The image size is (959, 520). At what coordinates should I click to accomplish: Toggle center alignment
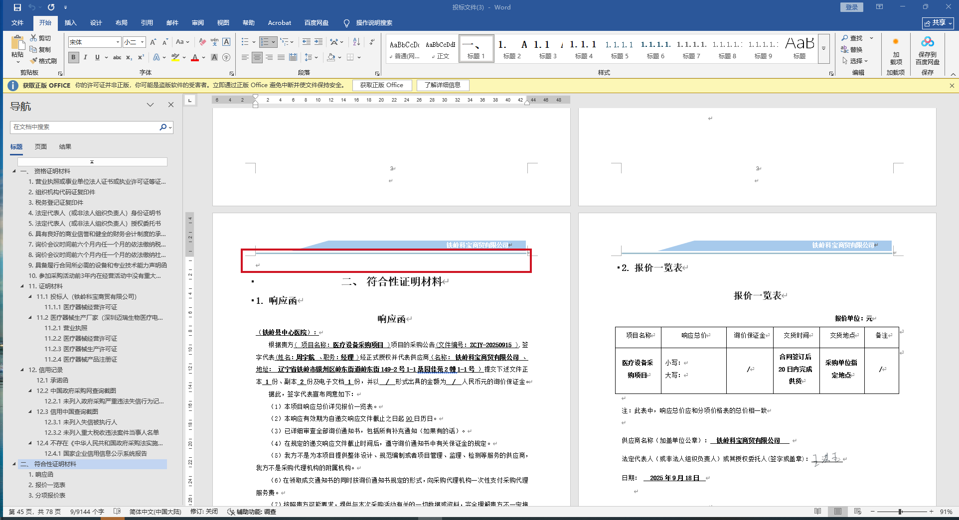[x=257, y=57]
